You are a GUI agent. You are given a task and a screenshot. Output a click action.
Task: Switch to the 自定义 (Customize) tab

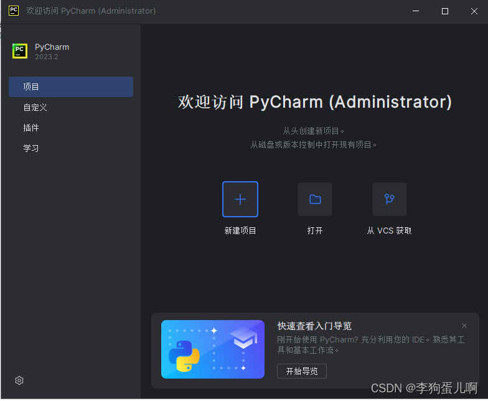[x=71, y=107]
